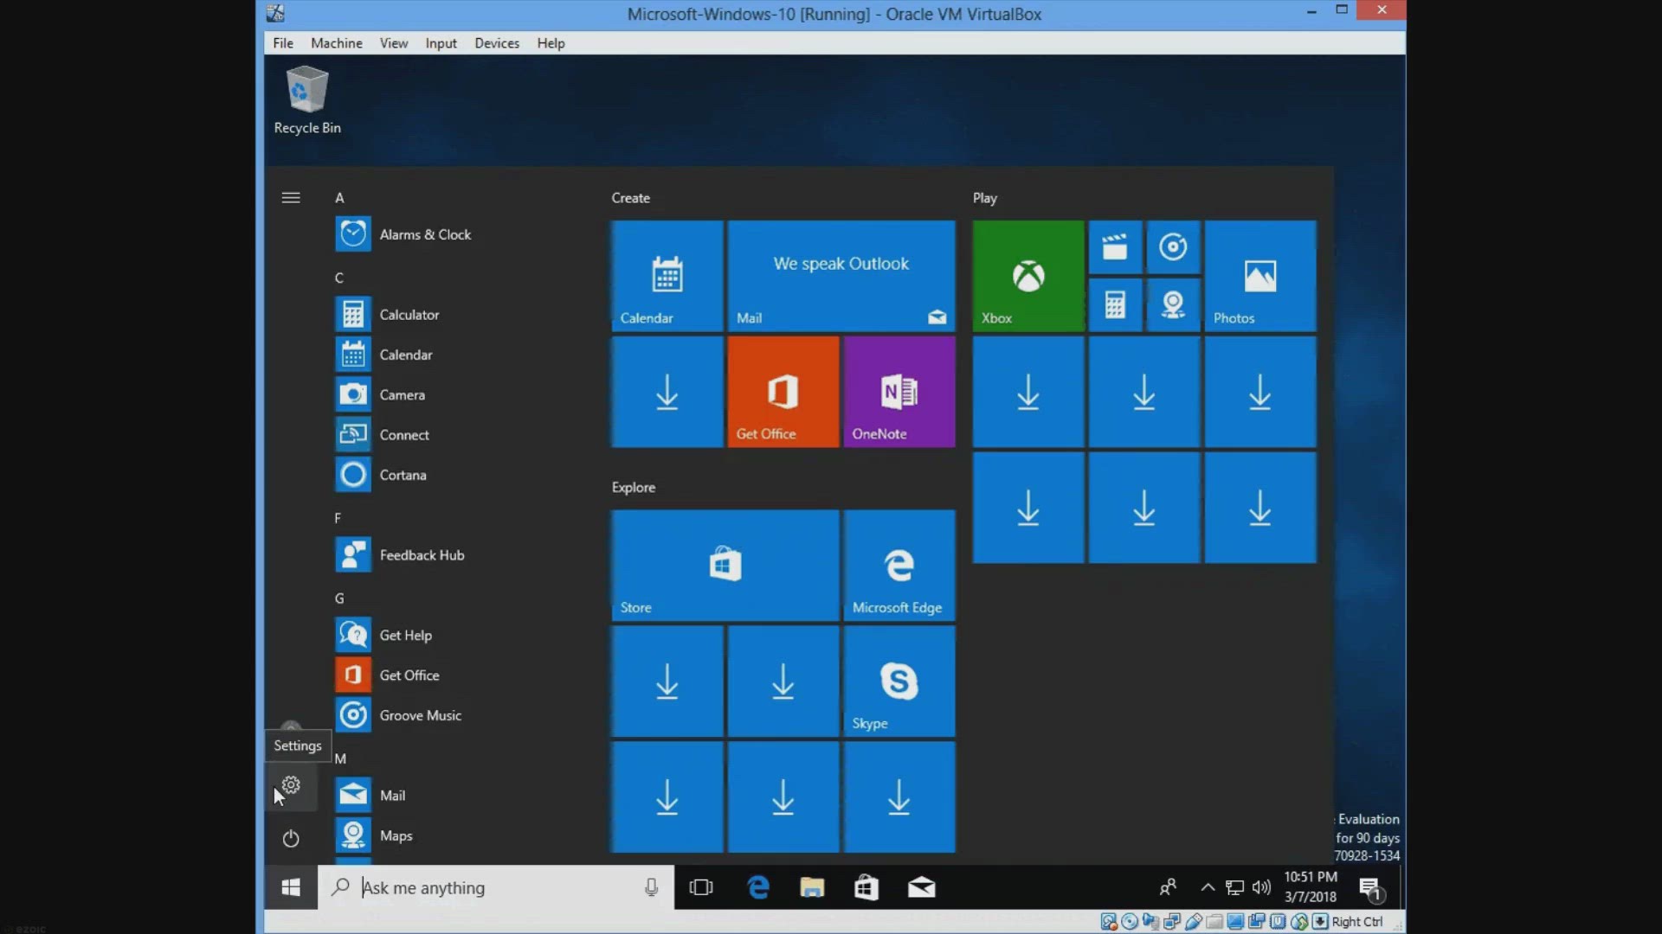Open the Recycle Bin desktop icon
The height and width of the screenshot is (934, 1662).
pos(307,100)
